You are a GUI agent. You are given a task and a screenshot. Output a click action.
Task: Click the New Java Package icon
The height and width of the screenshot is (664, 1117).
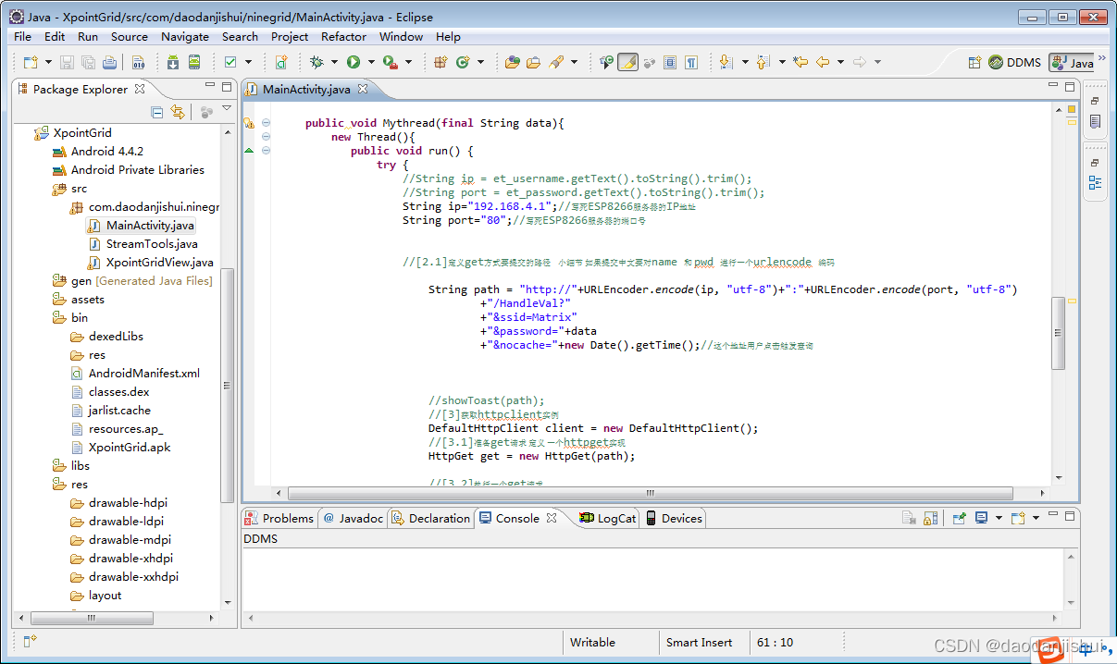[x=441, y=62]
